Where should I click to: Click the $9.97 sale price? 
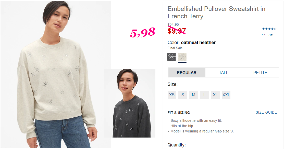177,31
